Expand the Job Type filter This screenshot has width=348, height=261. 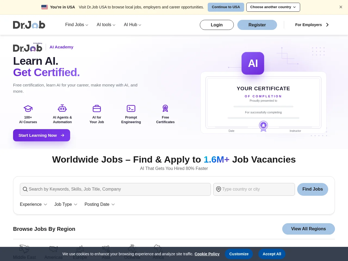[66, 204]
